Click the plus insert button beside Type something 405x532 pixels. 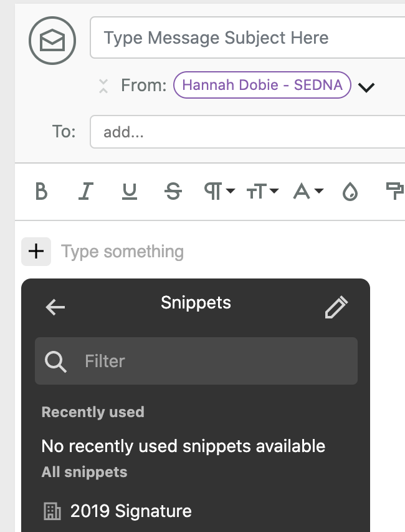pos(36,251)
